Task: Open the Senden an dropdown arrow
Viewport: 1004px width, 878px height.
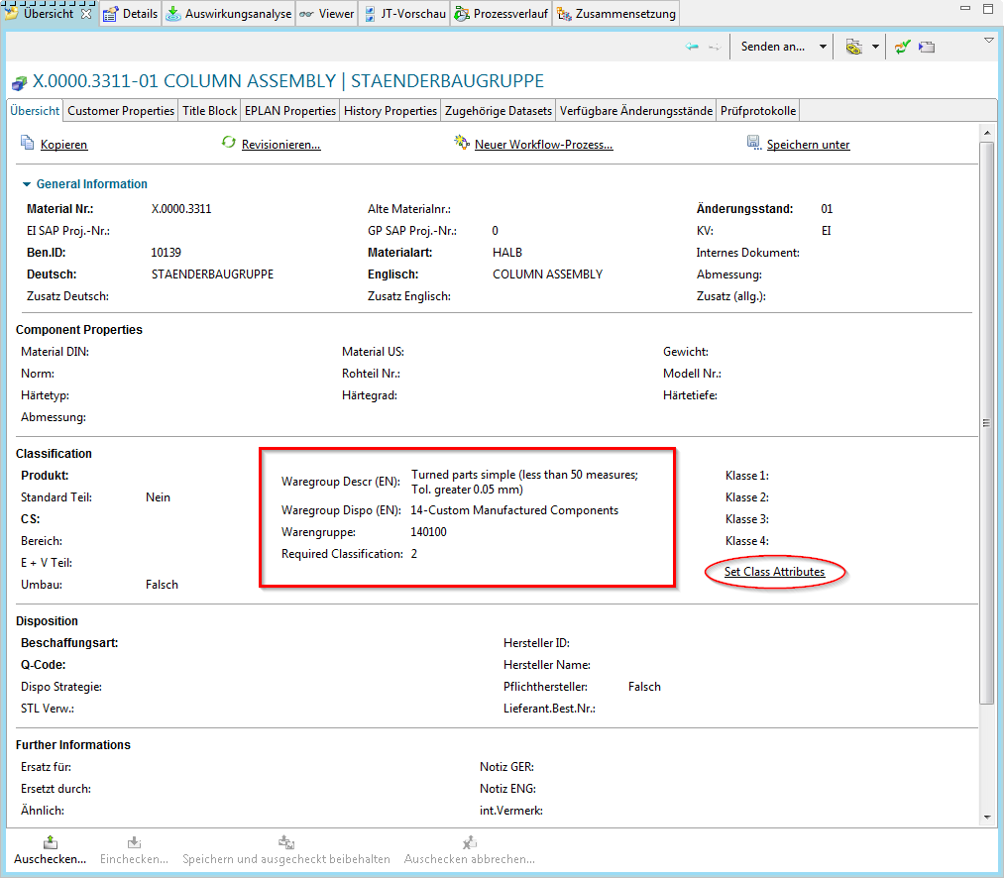Action: pos(823,47)
